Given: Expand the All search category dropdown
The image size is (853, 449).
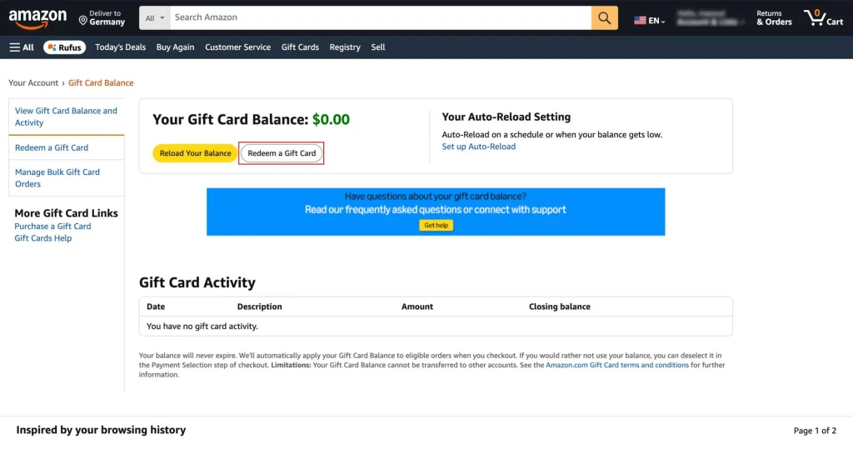Looking at the screenshot, I should (154, 18).
